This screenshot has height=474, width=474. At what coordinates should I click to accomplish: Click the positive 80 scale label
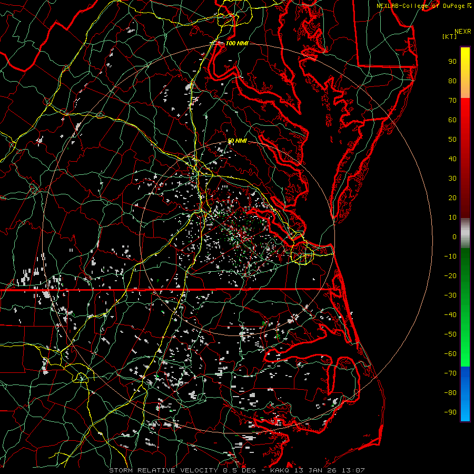452,81
